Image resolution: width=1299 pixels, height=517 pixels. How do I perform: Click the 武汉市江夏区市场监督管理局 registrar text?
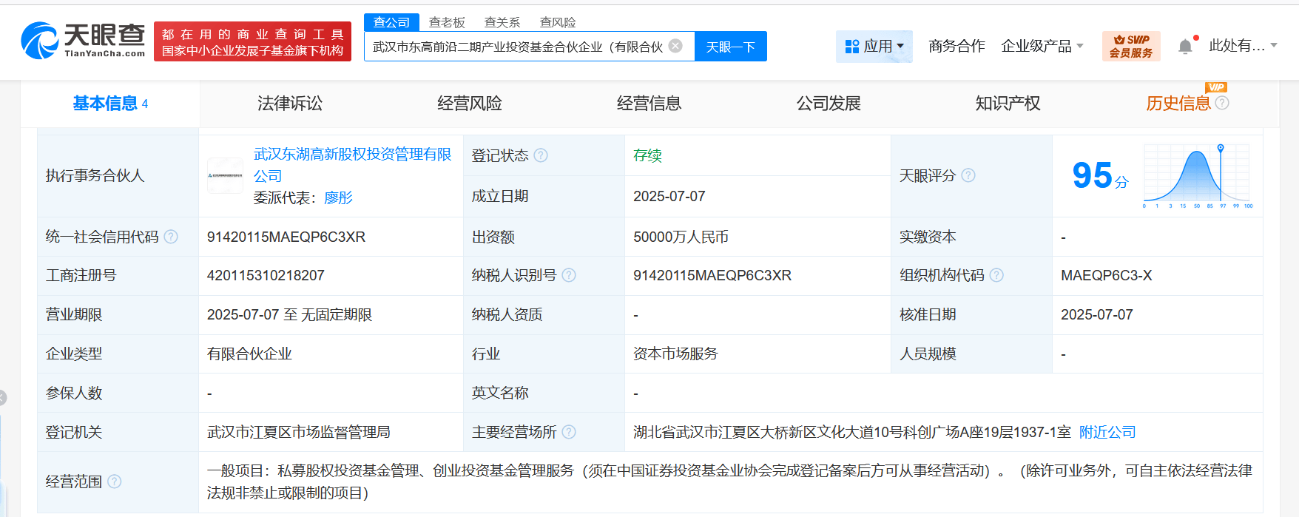point(298,432)
